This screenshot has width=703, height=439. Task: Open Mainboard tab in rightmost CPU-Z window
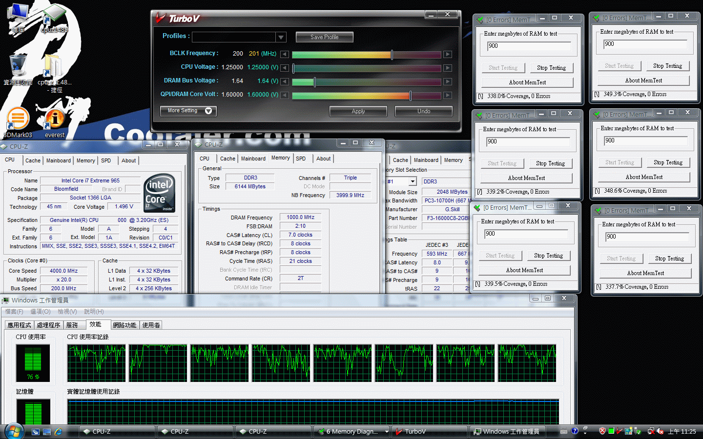tap(426, 160)
